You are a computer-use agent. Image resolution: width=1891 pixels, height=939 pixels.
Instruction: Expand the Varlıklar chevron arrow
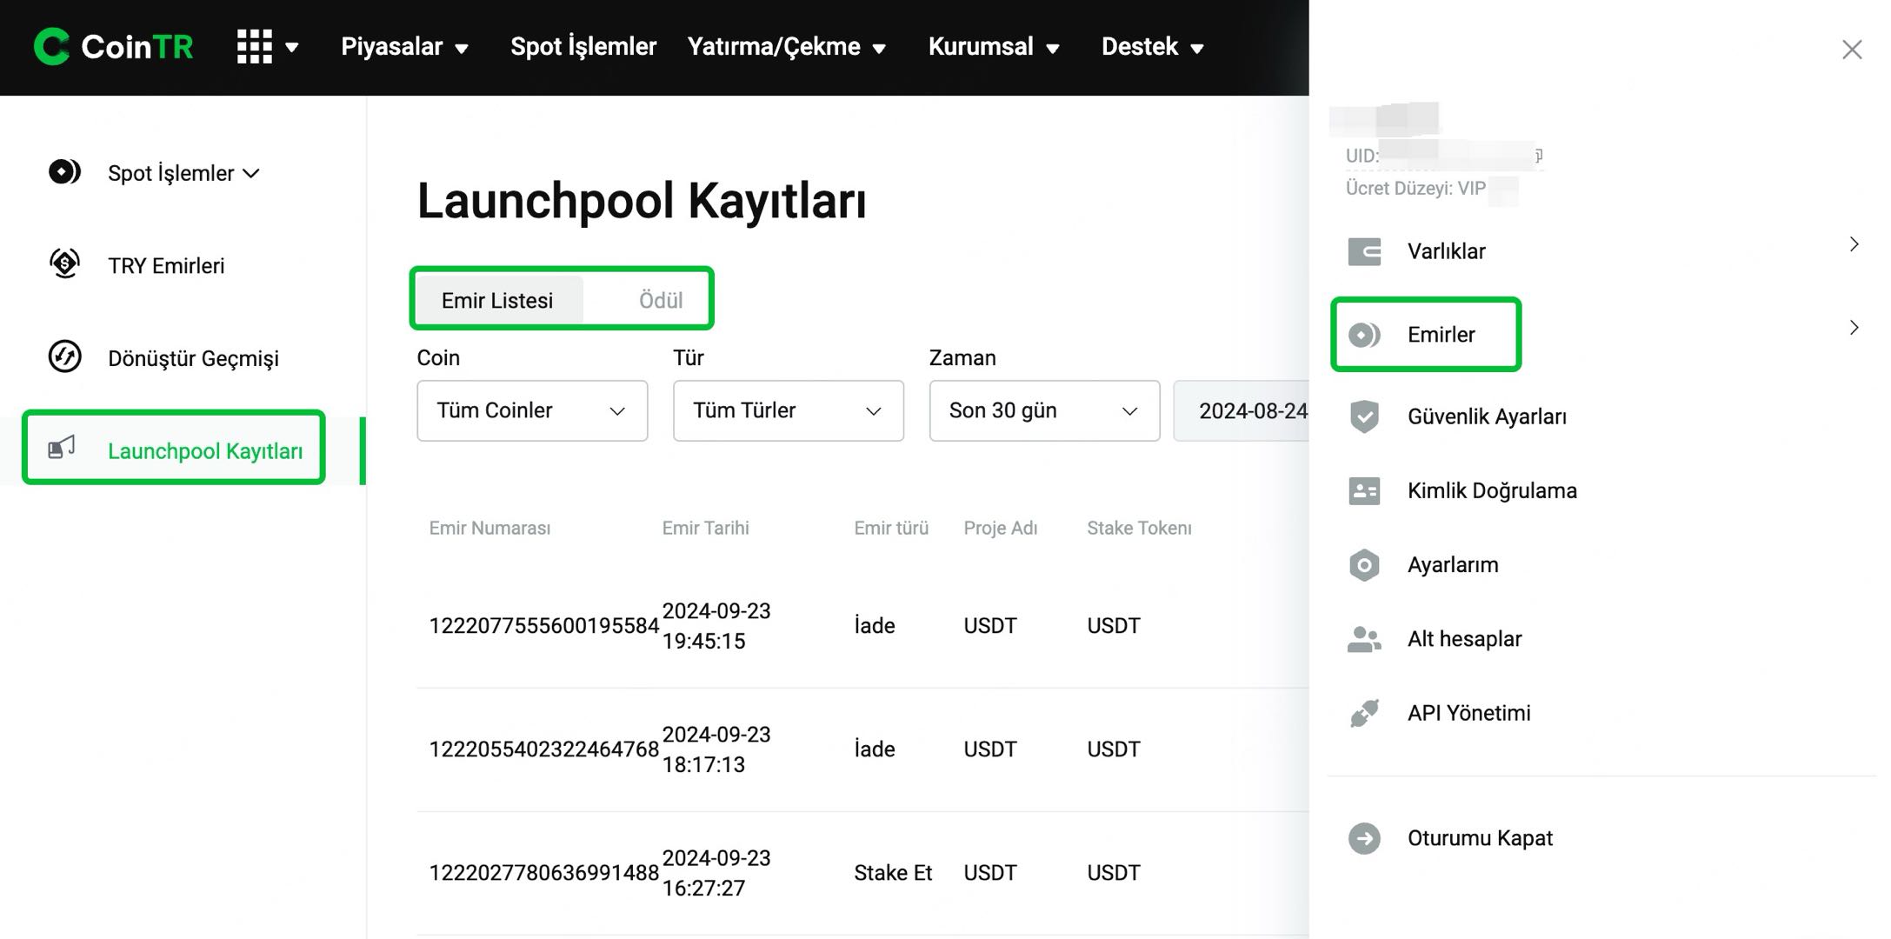[x=1854, y=244]
